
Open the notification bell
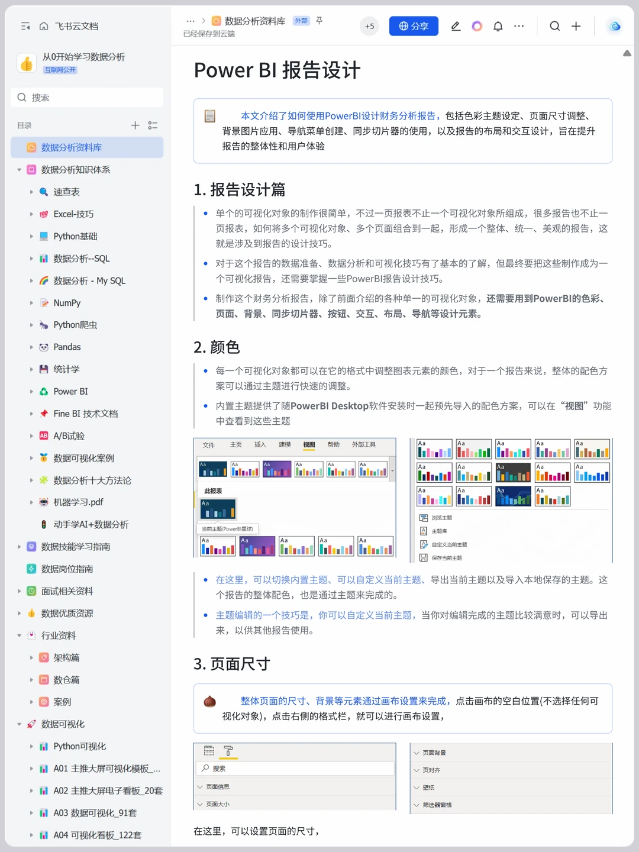click(496, 26)
